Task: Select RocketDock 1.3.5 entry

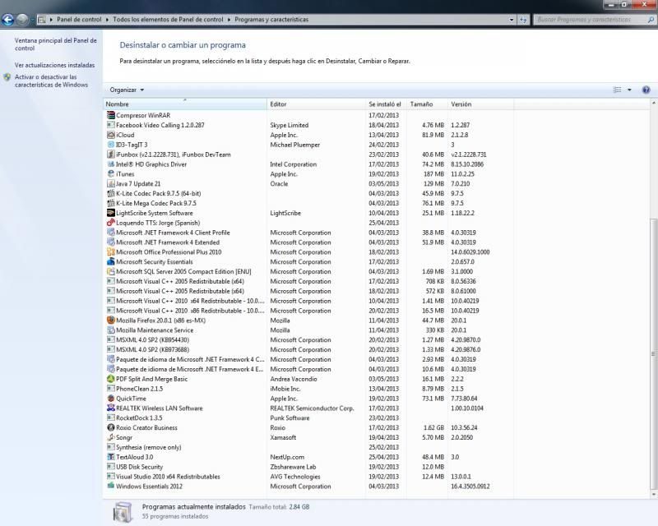Action: [x=308, y=418]
